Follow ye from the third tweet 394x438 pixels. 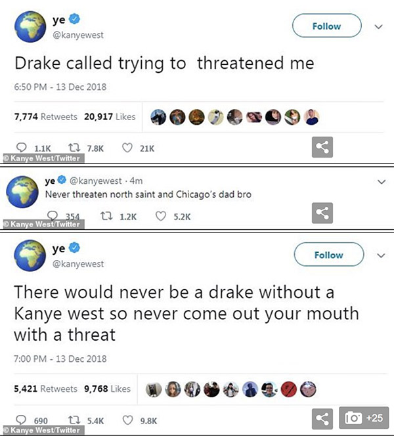tap(329, 255)
